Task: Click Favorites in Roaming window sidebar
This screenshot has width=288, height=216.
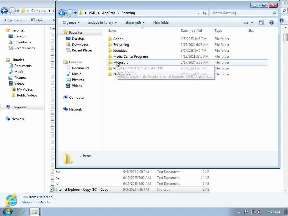Action: [76, 33]
